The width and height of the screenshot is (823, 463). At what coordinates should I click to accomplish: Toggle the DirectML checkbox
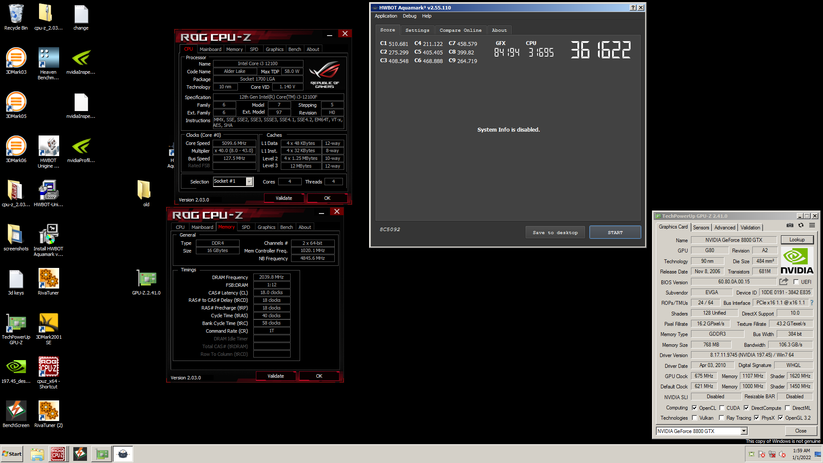[x=787, y=408]
